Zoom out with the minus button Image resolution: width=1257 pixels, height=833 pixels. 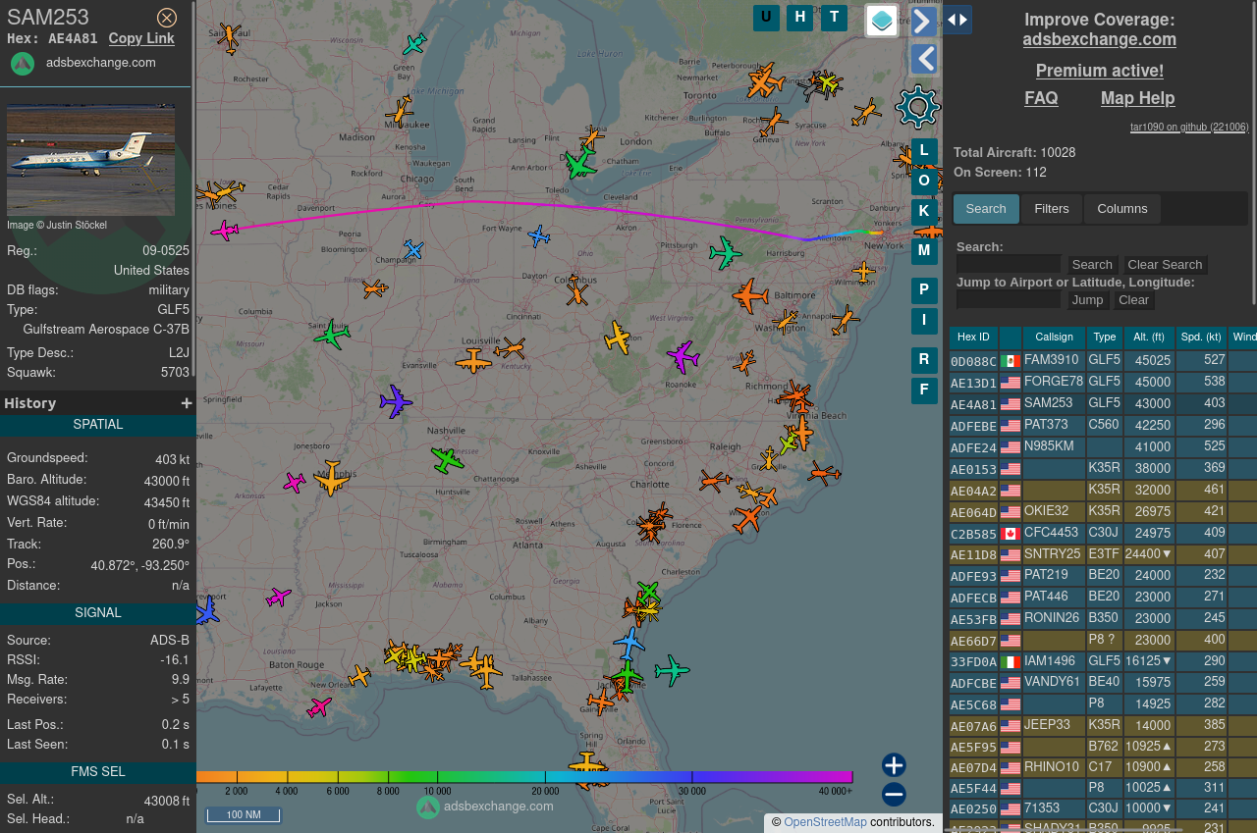(x=894, y=795)
